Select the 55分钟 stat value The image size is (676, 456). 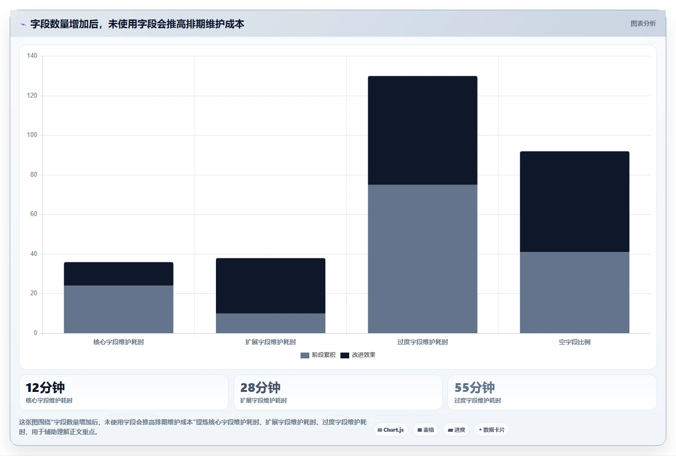pos(475,388)
